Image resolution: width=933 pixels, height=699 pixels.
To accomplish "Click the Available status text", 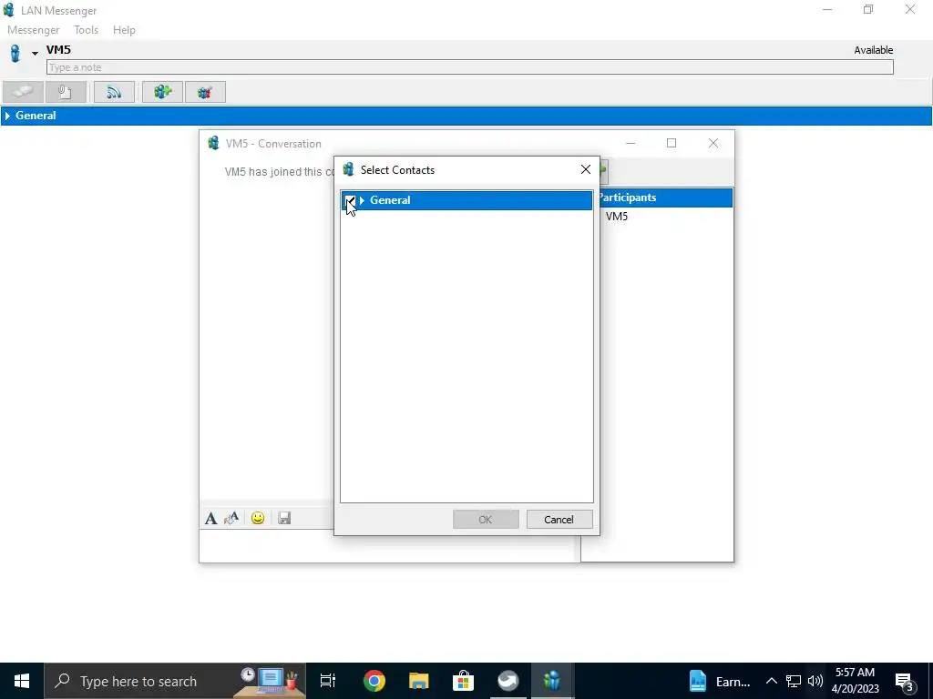I will click(873, 50).
